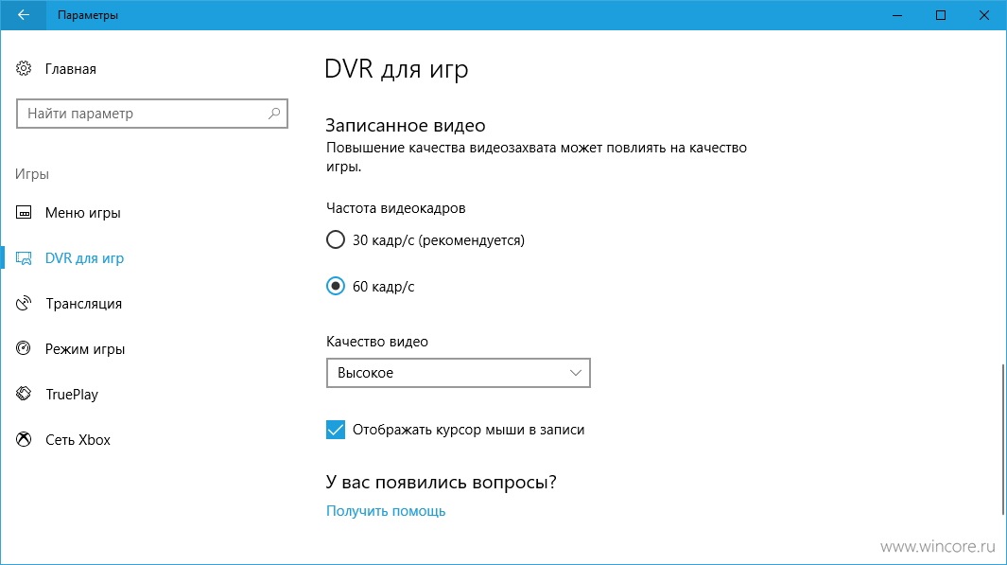Viewport: 1007px width, 565px height.
Task: Switch to the TruePlay section
Action: (71, 394)
